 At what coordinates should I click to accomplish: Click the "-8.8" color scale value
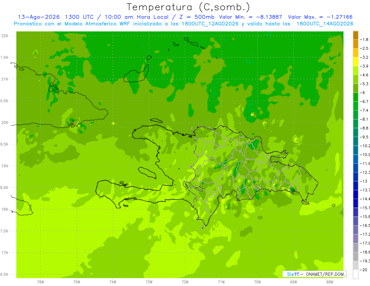(364, 128)
